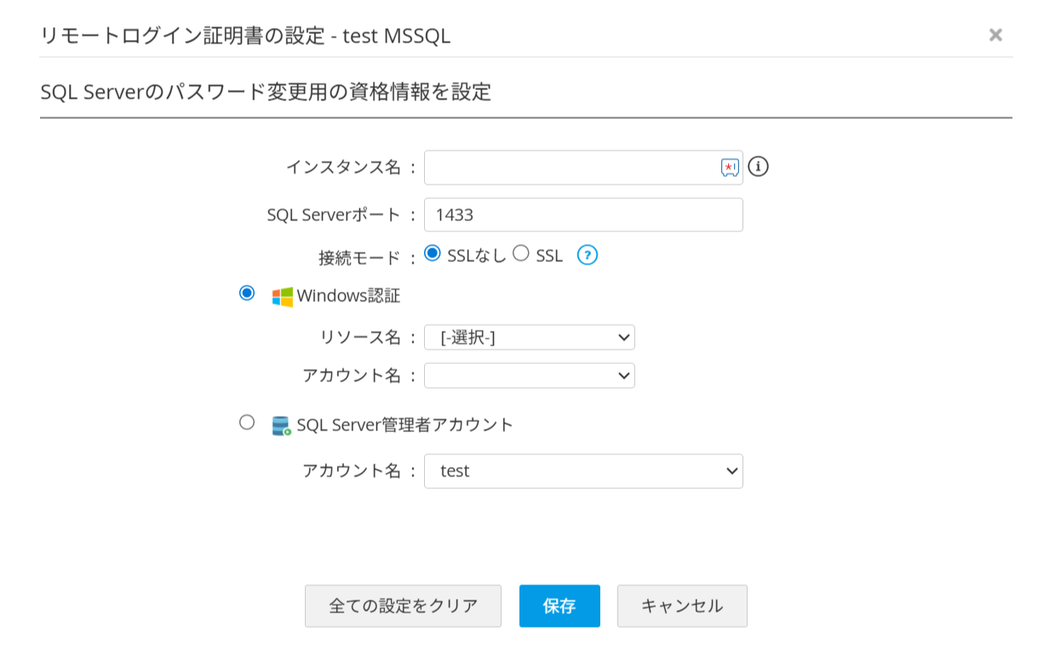Select the SSL connection mode radio

521,253
